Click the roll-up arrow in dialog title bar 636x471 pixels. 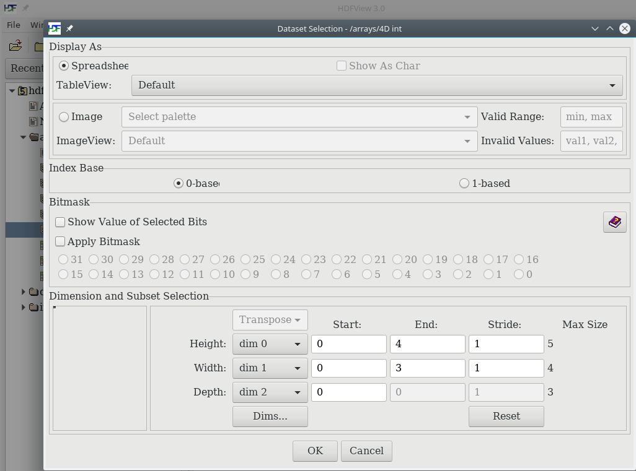coord(609,28)
